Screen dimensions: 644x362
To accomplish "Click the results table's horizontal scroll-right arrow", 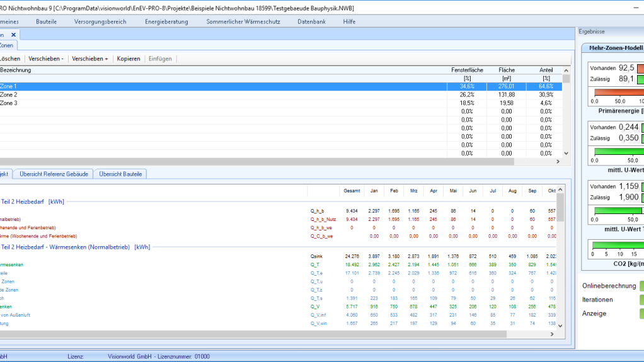I will tap(552, 334).
